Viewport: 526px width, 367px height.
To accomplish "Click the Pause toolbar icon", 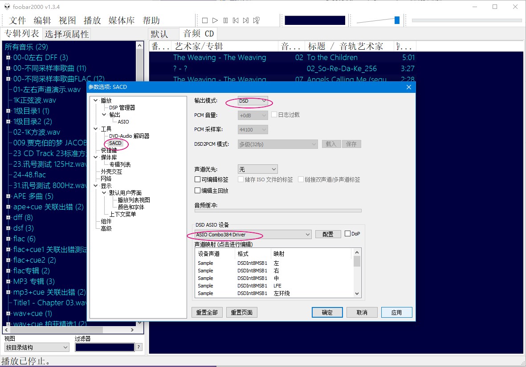I will (225, 20).
